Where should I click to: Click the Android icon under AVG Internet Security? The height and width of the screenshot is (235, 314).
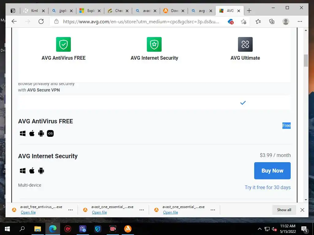pos(41,171)
